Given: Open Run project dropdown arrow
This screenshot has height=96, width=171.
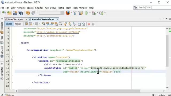Looking at the screenshot, I should tap(90, 13).
